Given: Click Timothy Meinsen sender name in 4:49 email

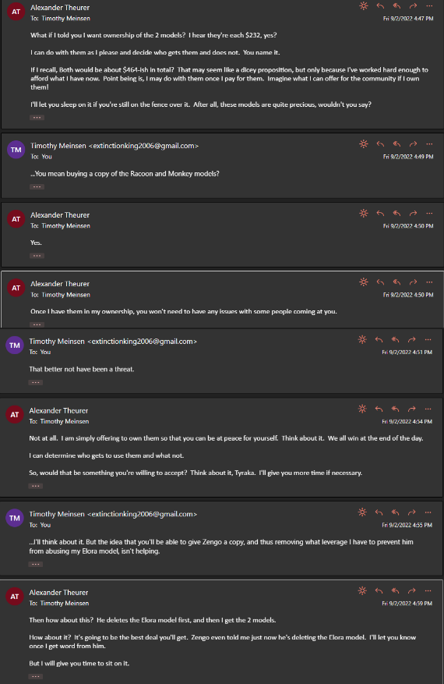Looking at the screenshot, I should [x=58, y=146].
